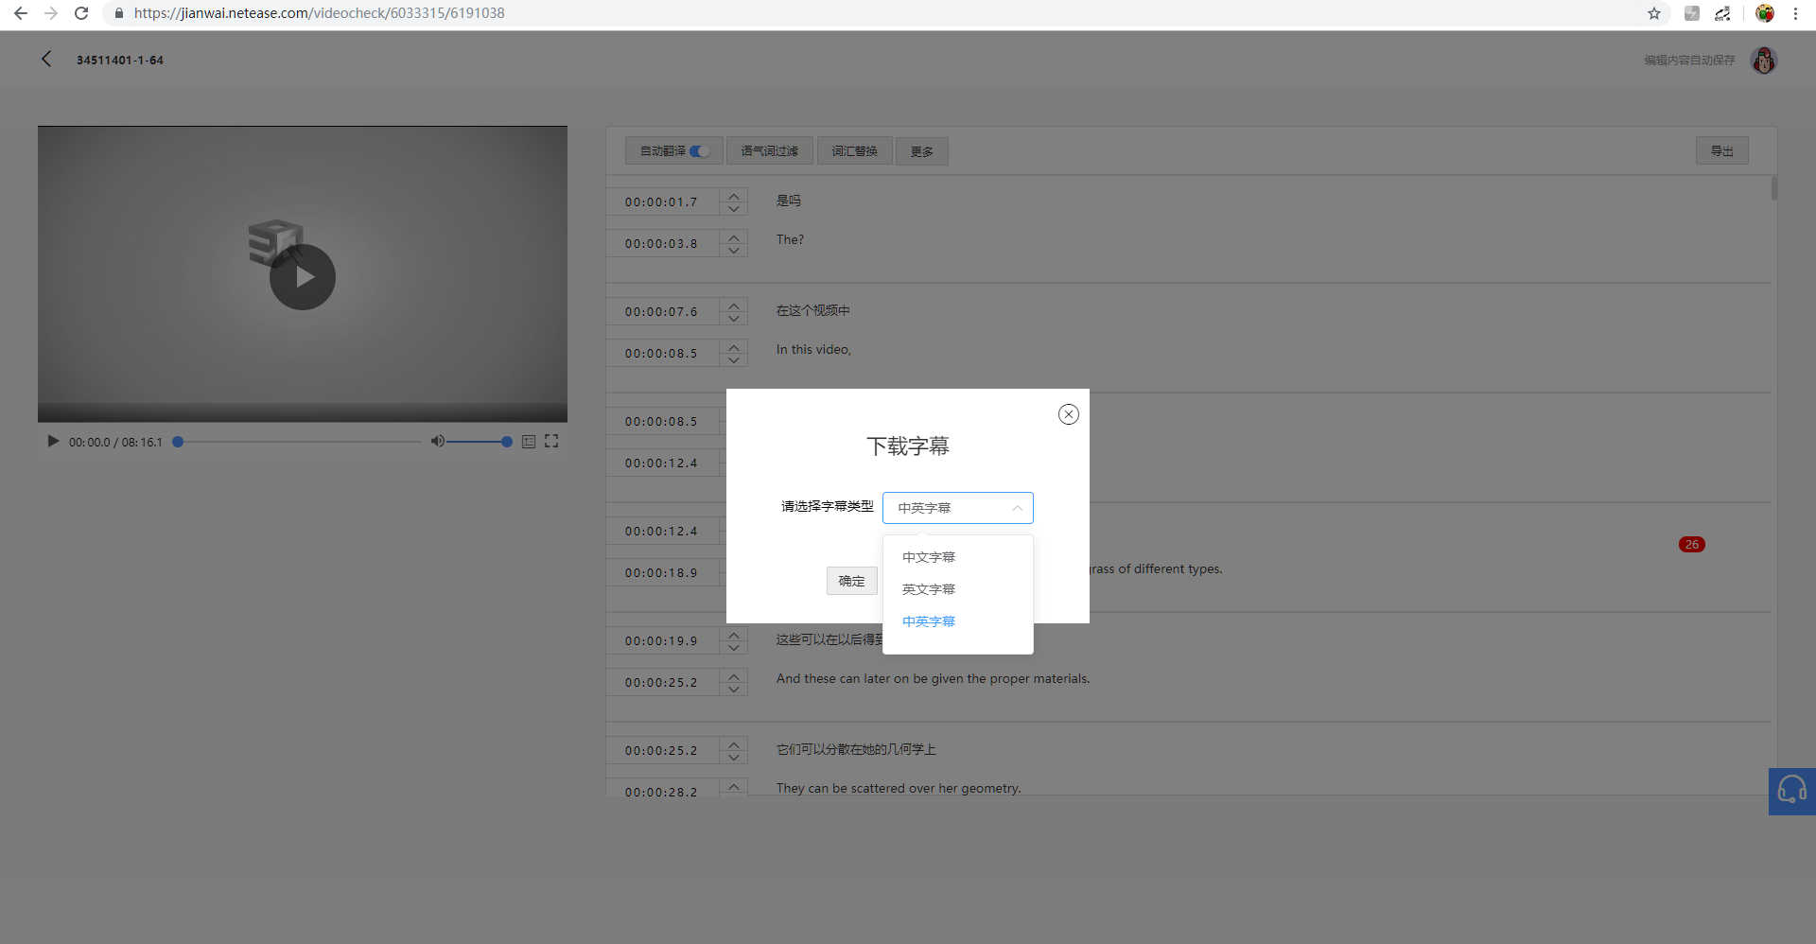Image resolution: width=1816 pixels, height=944 pixels.
Task: Edit subtitle 'In this video,'
Action: click(813, 349)
